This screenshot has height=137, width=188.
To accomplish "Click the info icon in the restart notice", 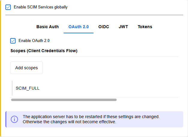I will [x=14, y=119].
